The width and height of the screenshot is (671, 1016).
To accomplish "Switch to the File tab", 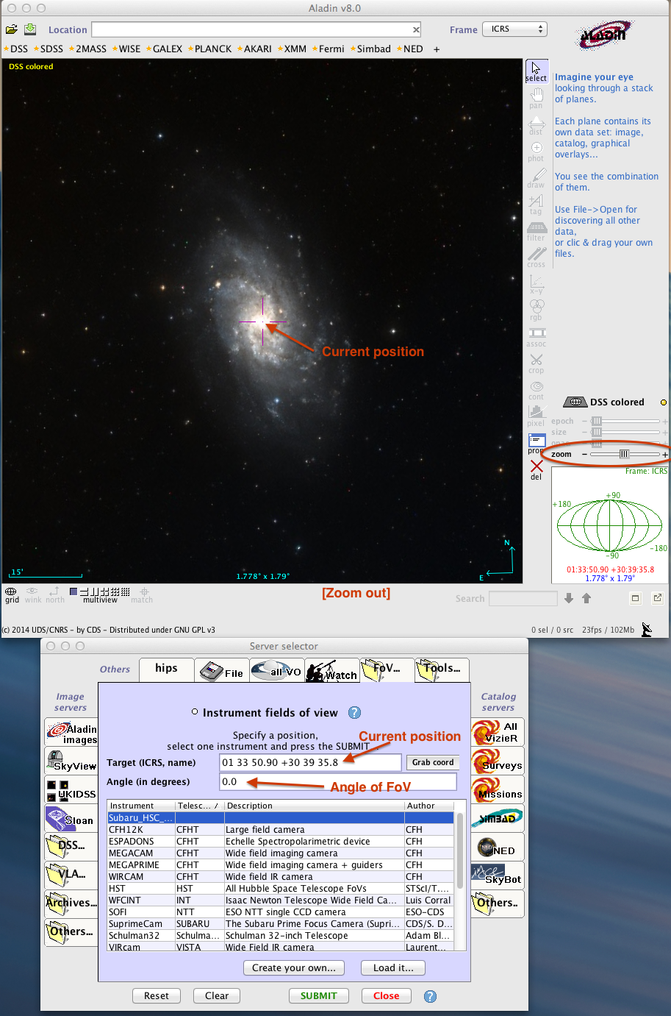I will click(x=222, y=670).
